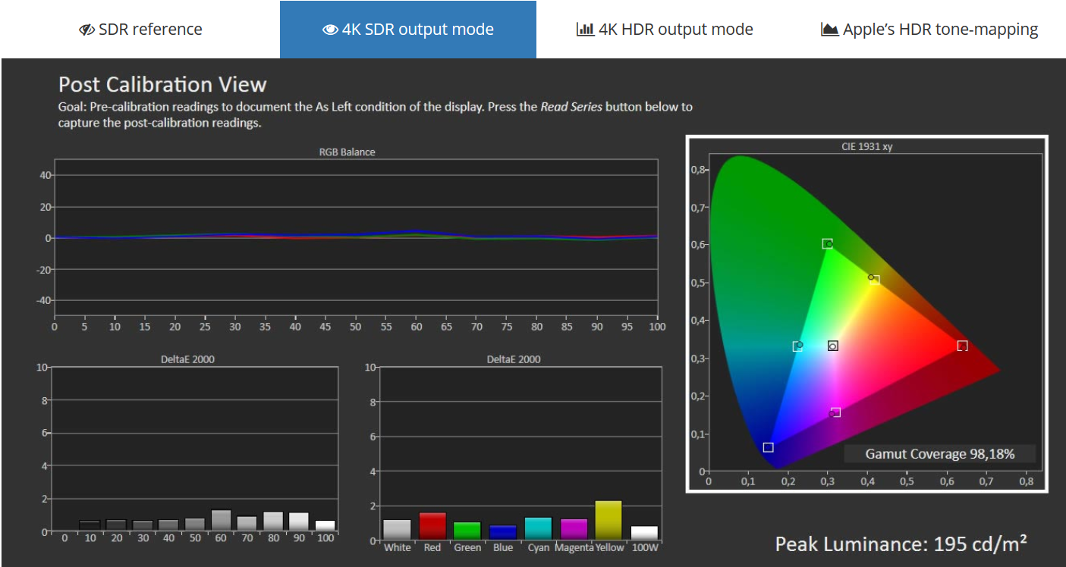
Task: Click the white point marker in CIE chart
Action: tap(833, 346)
